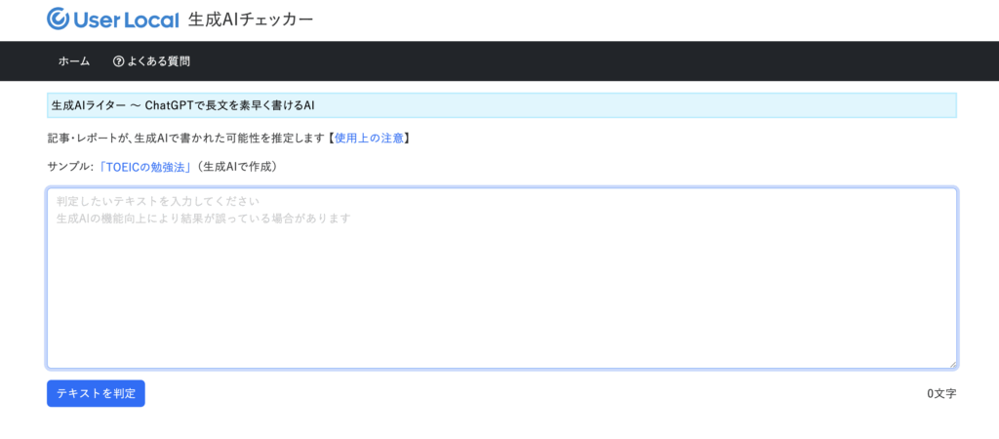999x439 pixels.
Task: Click the User Local circular logo icon
Action: (x=58, y=19)
